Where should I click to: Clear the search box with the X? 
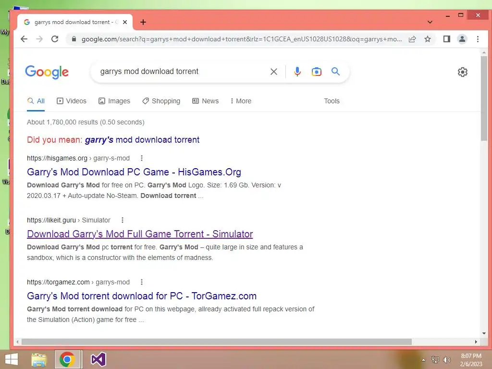[273, 72]
